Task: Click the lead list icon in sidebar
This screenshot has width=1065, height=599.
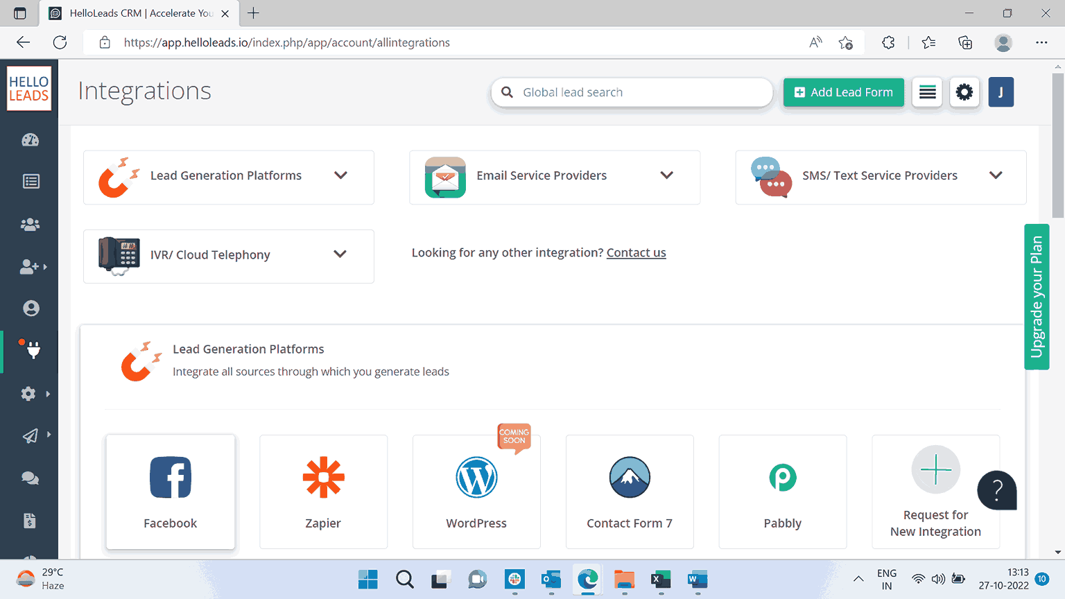Action: pos(31,182)
